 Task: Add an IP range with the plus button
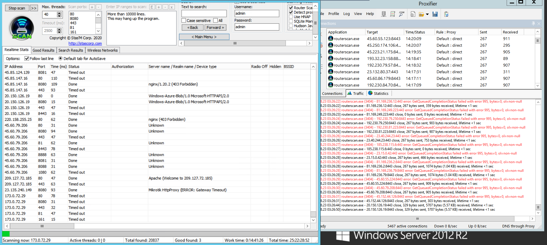coord(159,7)
